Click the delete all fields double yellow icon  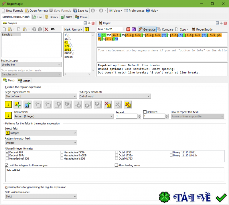pos(128,104)
